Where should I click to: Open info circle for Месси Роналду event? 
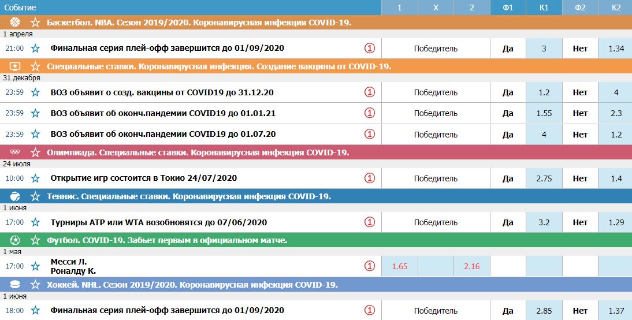pos(370,266)
